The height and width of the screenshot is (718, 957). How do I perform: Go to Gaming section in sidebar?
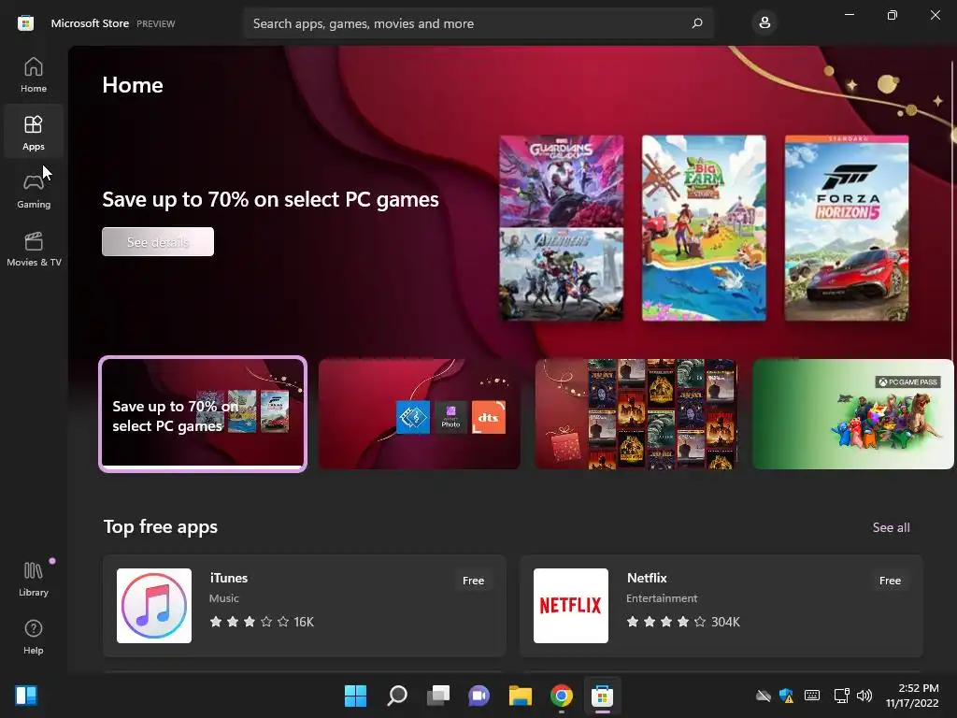point(34,191)
